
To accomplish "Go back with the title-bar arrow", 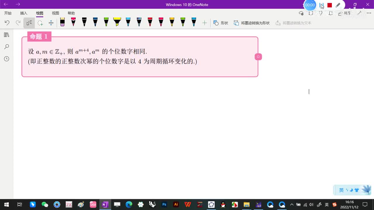I will coord(6,4).
